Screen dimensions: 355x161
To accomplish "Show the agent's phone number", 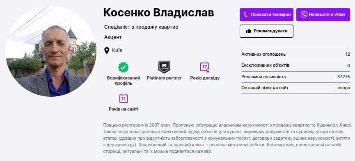I will pos(266,15).
